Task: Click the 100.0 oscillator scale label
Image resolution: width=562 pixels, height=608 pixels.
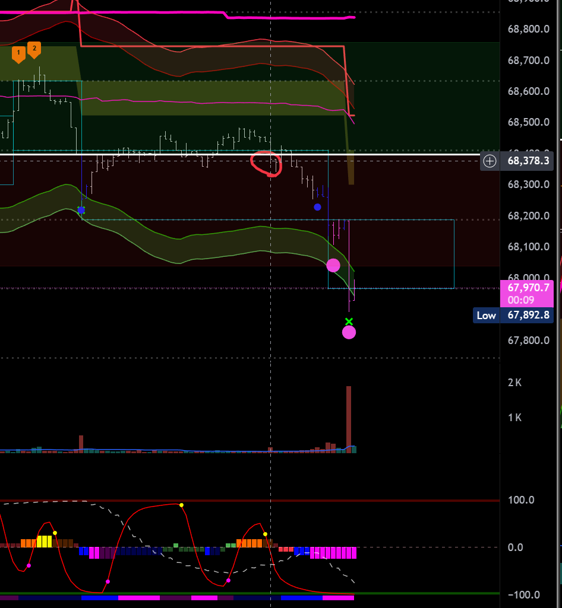Action: point(520,500)
